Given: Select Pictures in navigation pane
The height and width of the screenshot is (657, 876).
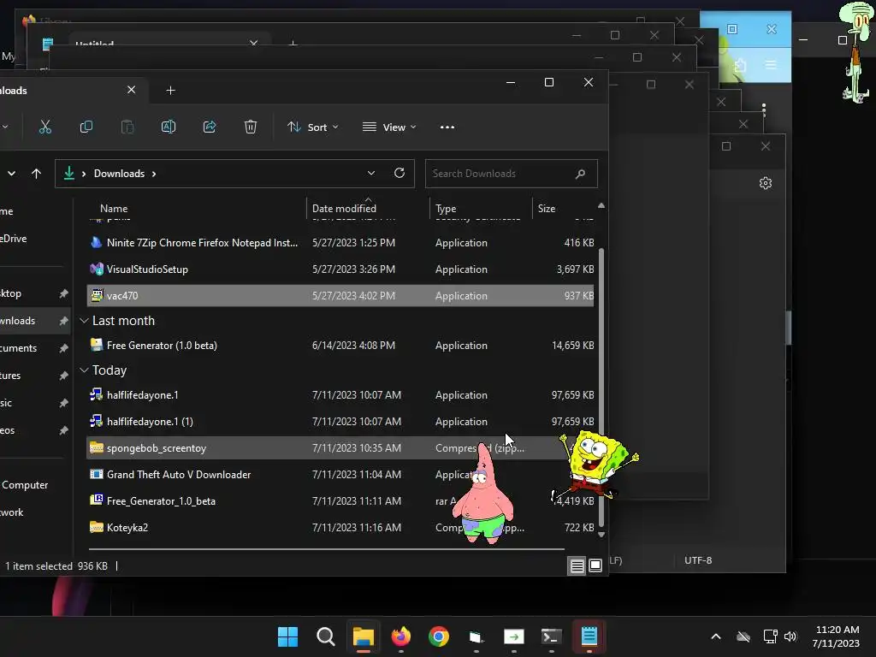Looking at the screenshot, I should (x=34, y=376).
